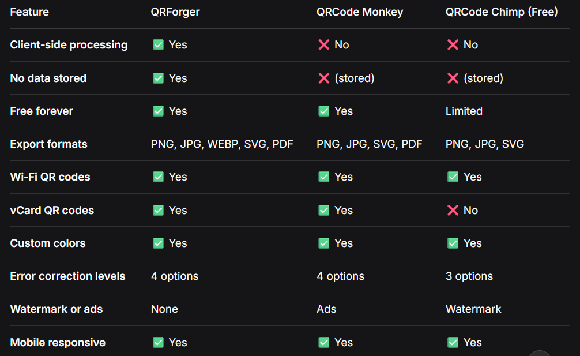Image resolution: width=580 pixels, height=356 pixels.
Task: Click the Export formats row label
Action: [49, 144]
